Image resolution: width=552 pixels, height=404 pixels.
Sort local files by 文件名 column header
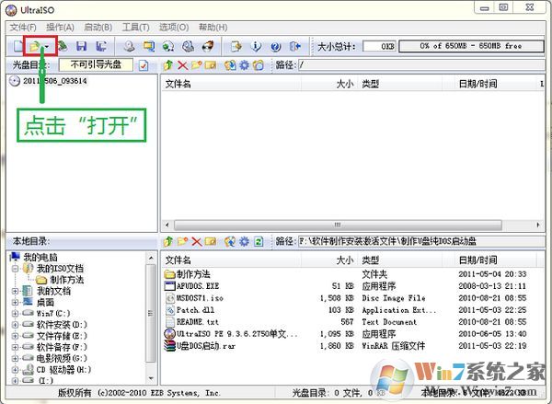178,260
